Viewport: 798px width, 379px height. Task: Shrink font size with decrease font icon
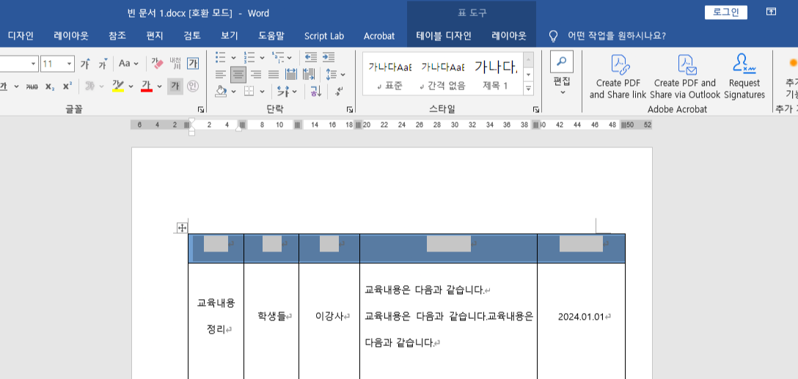pyautogui.click(x=103, y=64)
